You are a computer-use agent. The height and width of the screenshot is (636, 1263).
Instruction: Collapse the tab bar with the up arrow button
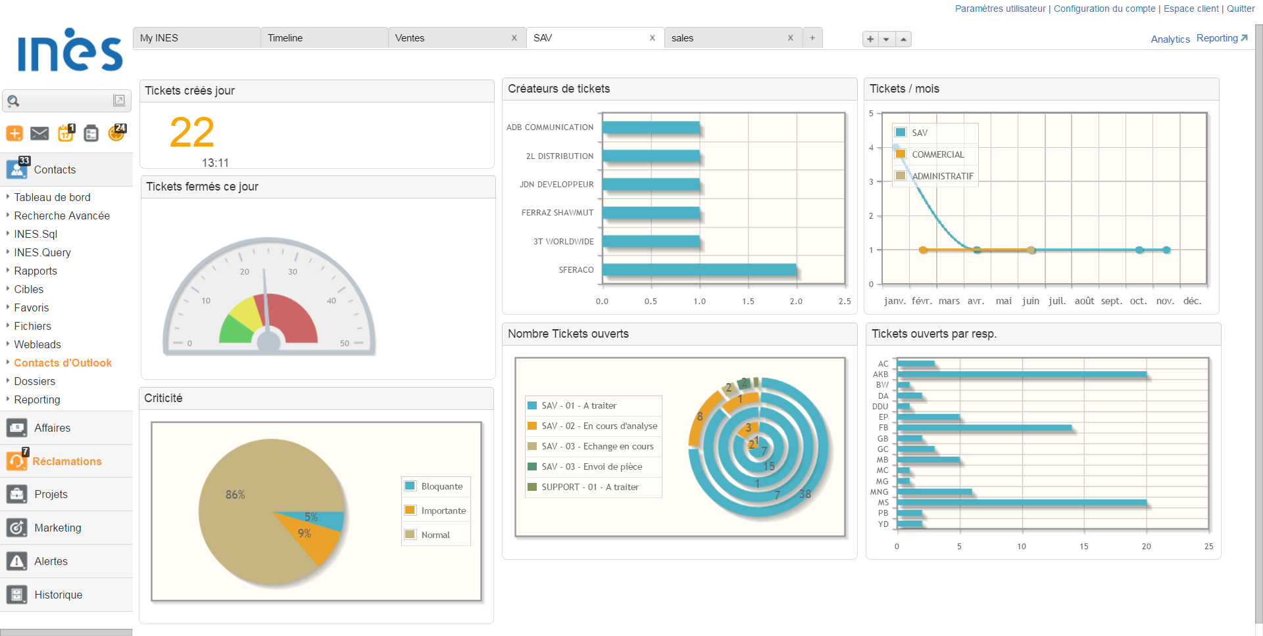pyautogui.click(x=903, y=39)
